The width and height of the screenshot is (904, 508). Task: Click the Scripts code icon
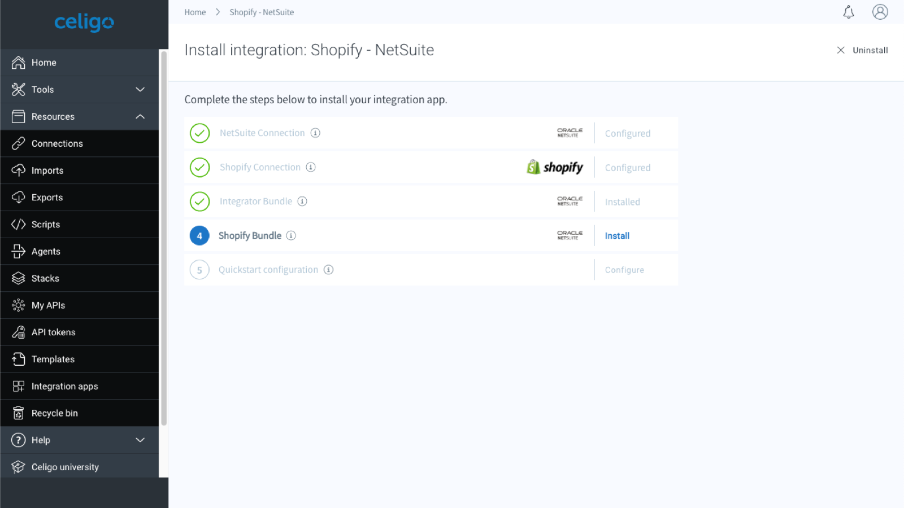tap(19, 225)
